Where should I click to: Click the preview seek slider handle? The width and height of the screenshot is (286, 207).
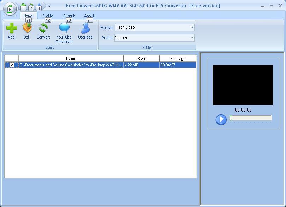click(231, 118)
